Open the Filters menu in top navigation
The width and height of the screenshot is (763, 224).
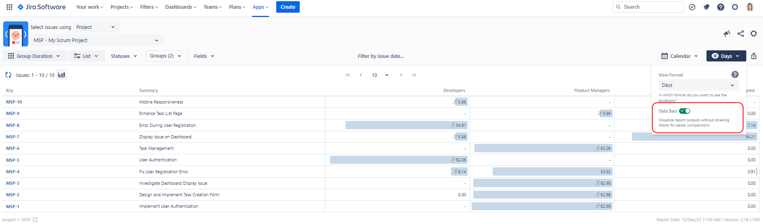tap(149, 7)
